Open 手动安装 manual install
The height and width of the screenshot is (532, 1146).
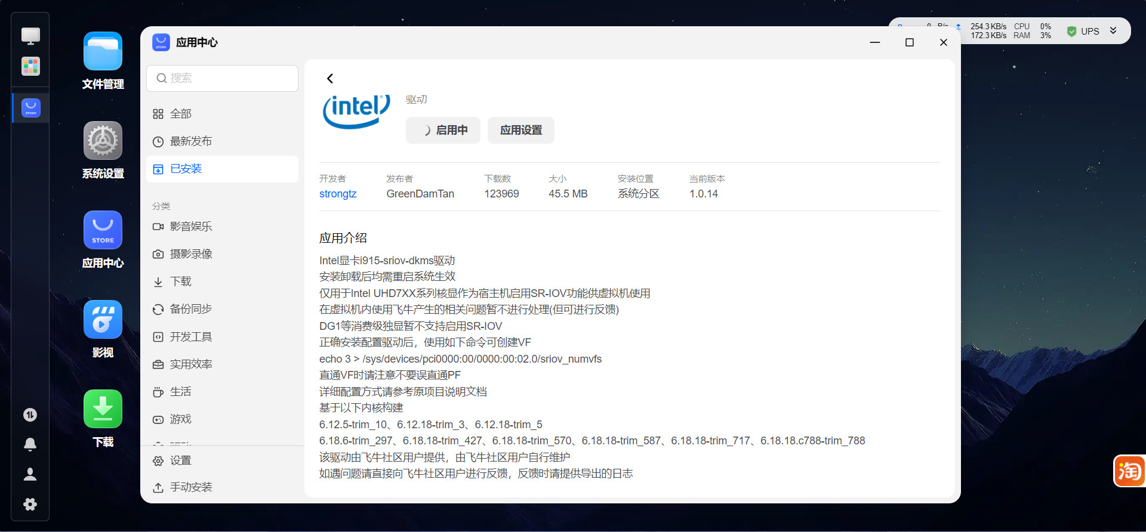click(x=222, y=487)
